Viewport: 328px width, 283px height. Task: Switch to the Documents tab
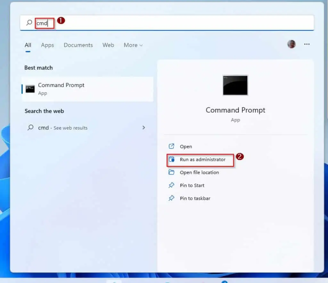click(x=78, y=45)
